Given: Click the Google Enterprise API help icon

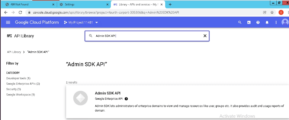Looking at the screenshot, I should coord(126,99).
